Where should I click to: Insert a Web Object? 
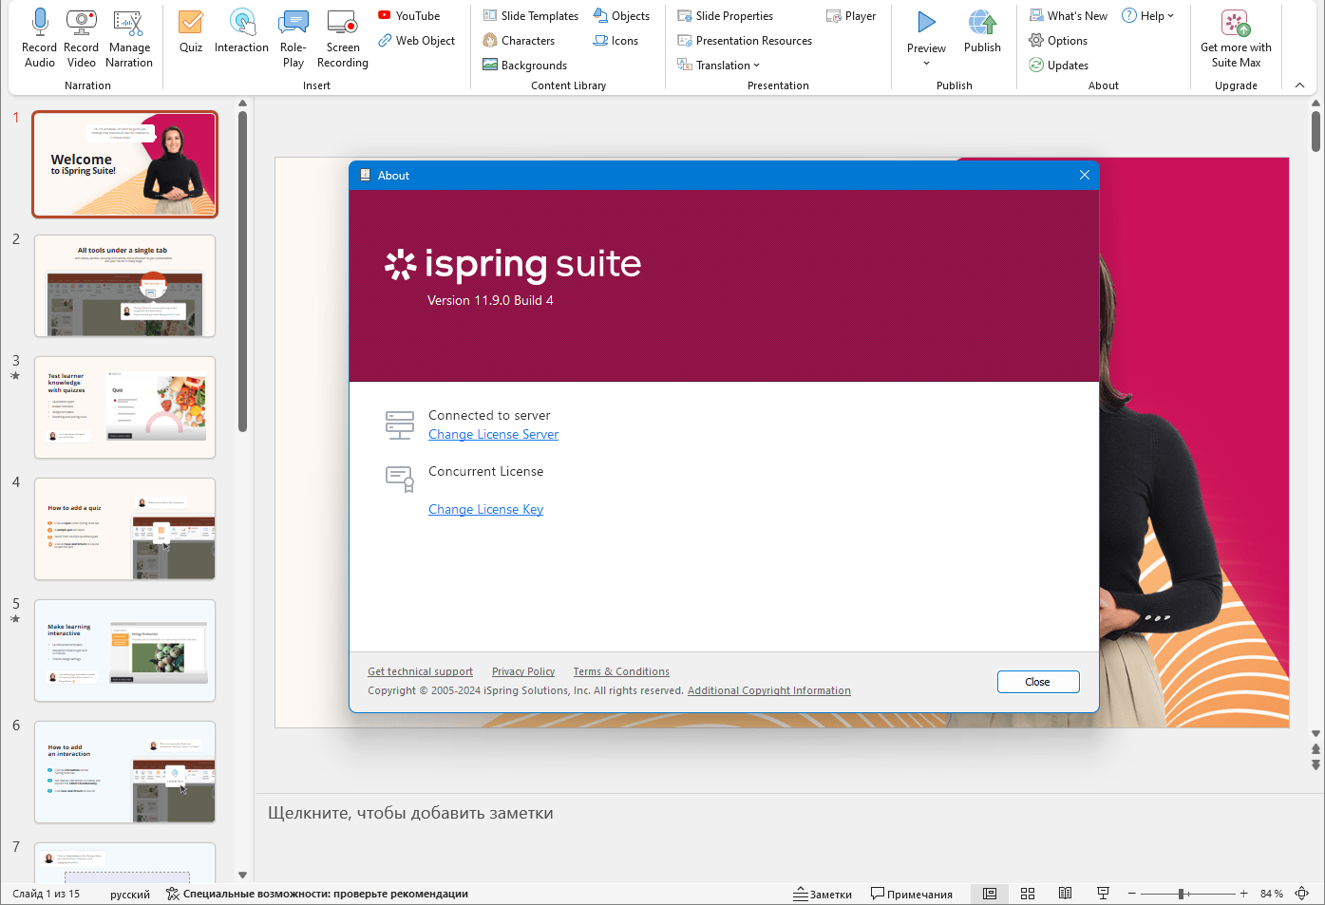(x=417, y=41)
